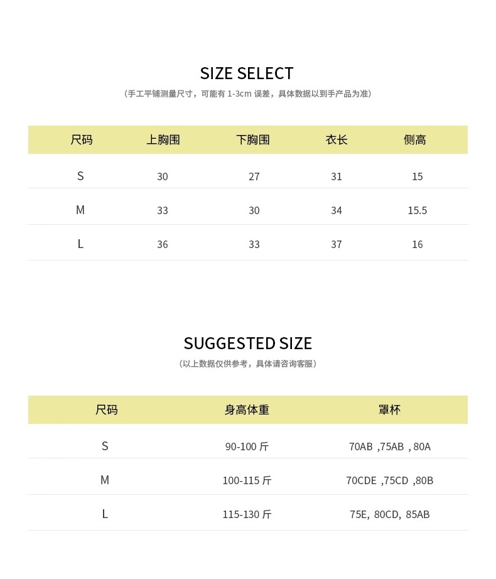This screenshot has height=579, width=496.
Task: Click the 身高体重 column header
Action: pos(247,410)
